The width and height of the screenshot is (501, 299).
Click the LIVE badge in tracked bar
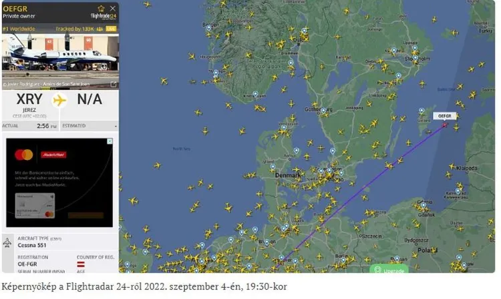coord(112,29)
